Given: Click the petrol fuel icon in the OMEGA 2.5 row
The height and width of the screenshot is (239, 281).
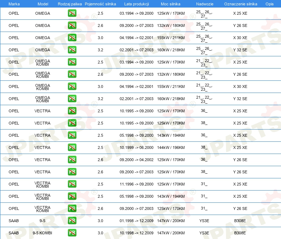Looking at the screenshot, I should pos(72,13).
